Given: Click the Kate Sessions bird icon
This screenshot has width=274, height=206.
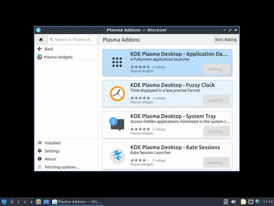Looking at the screenshot, I should click(117, 156).
